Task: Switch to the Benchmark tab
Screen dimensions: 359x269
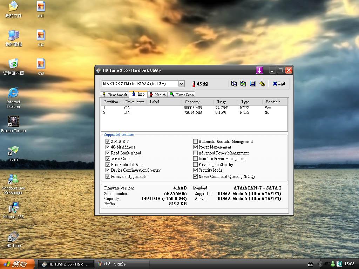Action: [114, 95]
